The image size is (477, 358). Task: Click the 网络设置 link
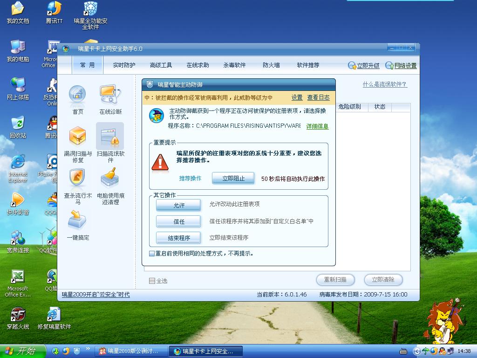(401, 65)
